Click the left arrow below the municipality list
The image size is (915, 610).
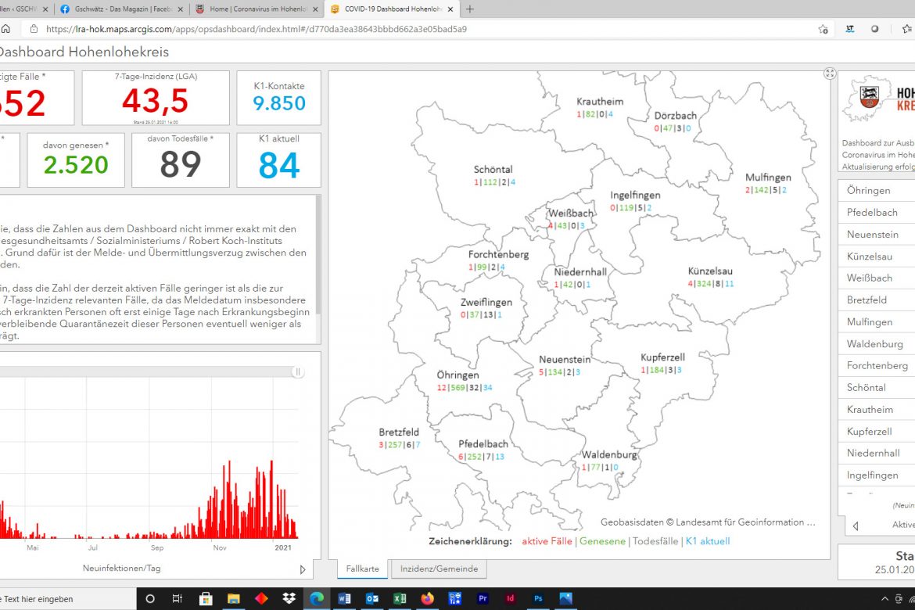[x=856, y=526]
